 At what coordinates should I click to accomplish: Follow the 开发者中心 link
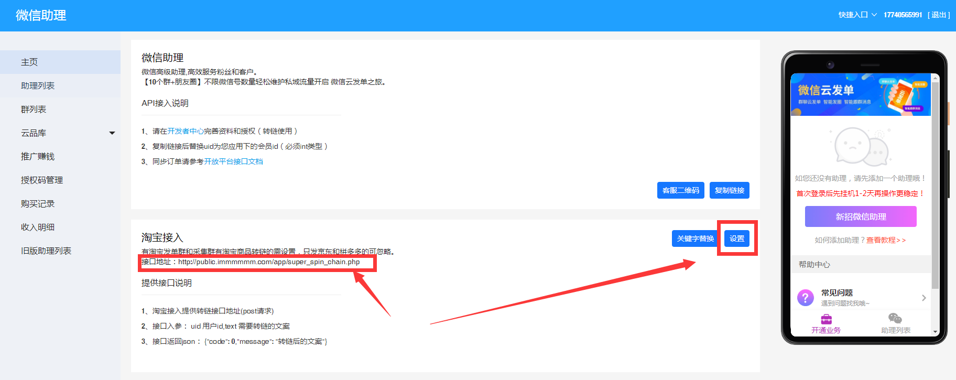tap(186, 131)
